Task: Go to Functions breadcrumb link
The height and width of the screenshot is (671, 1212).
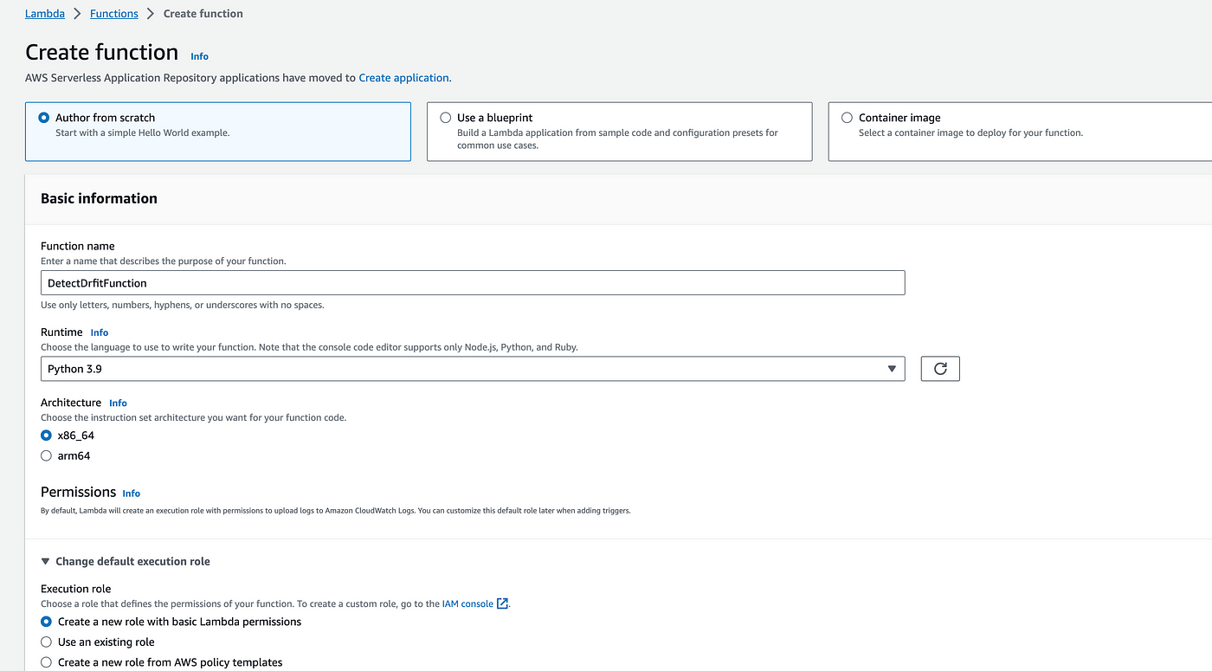Action: (114, 14)
